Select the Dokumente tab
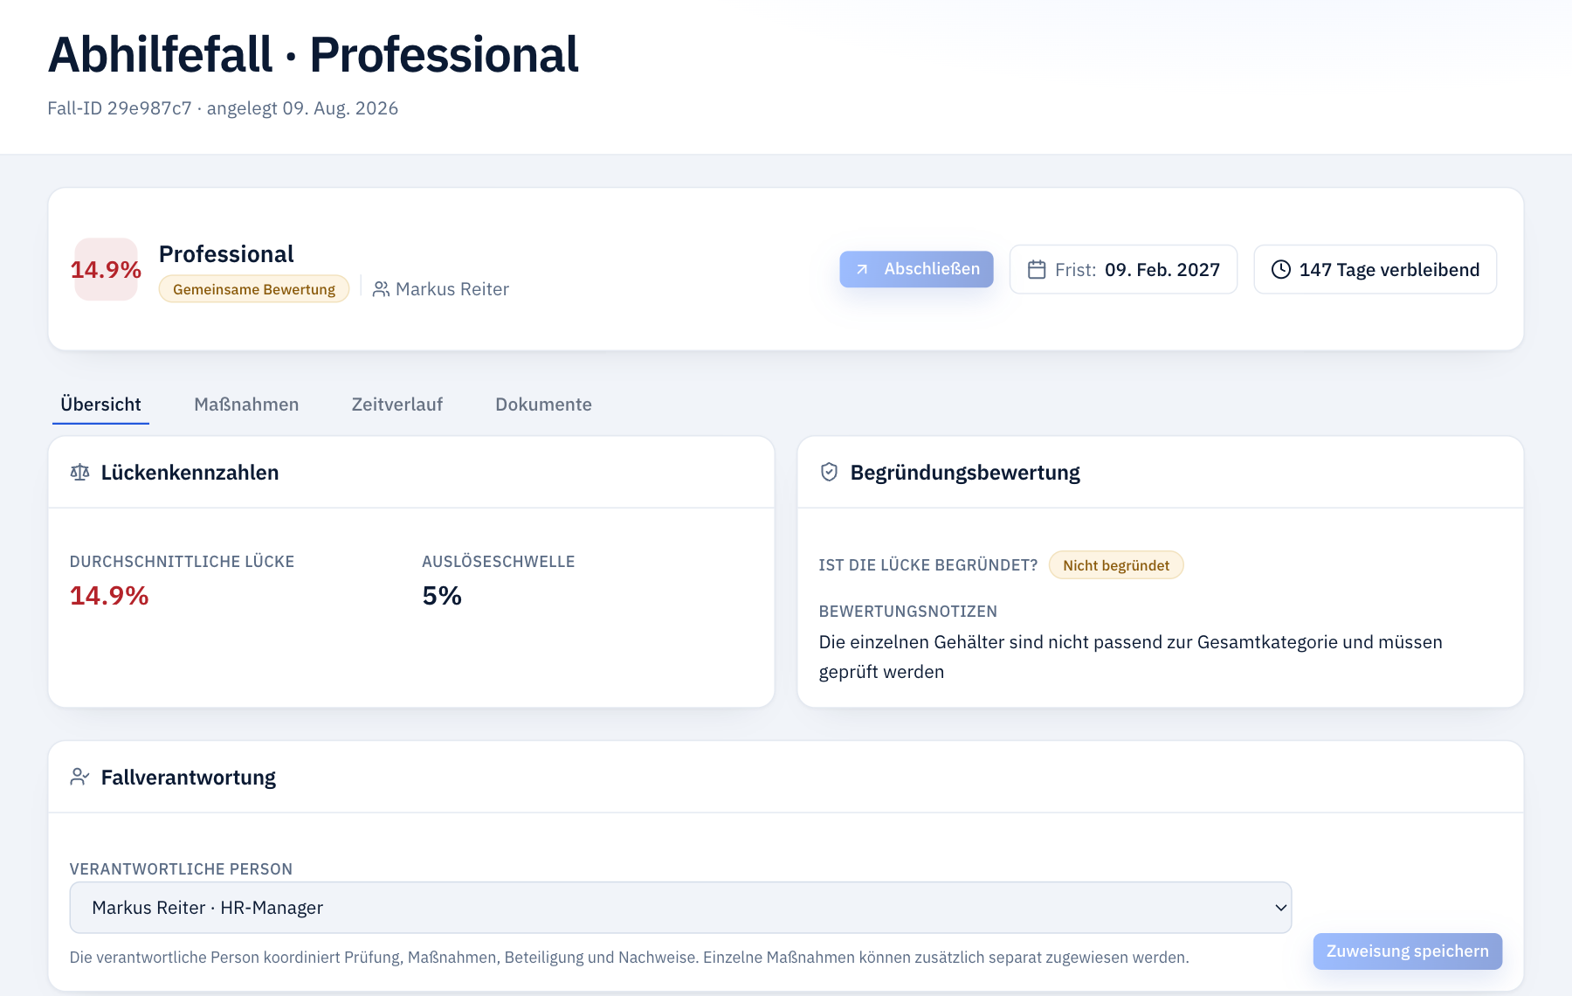The height and width of the screenshot is (996, 1572). pos(543,405)
